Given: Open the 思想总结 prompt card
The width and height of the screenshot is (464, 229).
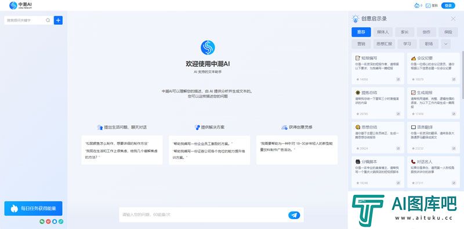Looking at the screenshot, I should point(378,137).
